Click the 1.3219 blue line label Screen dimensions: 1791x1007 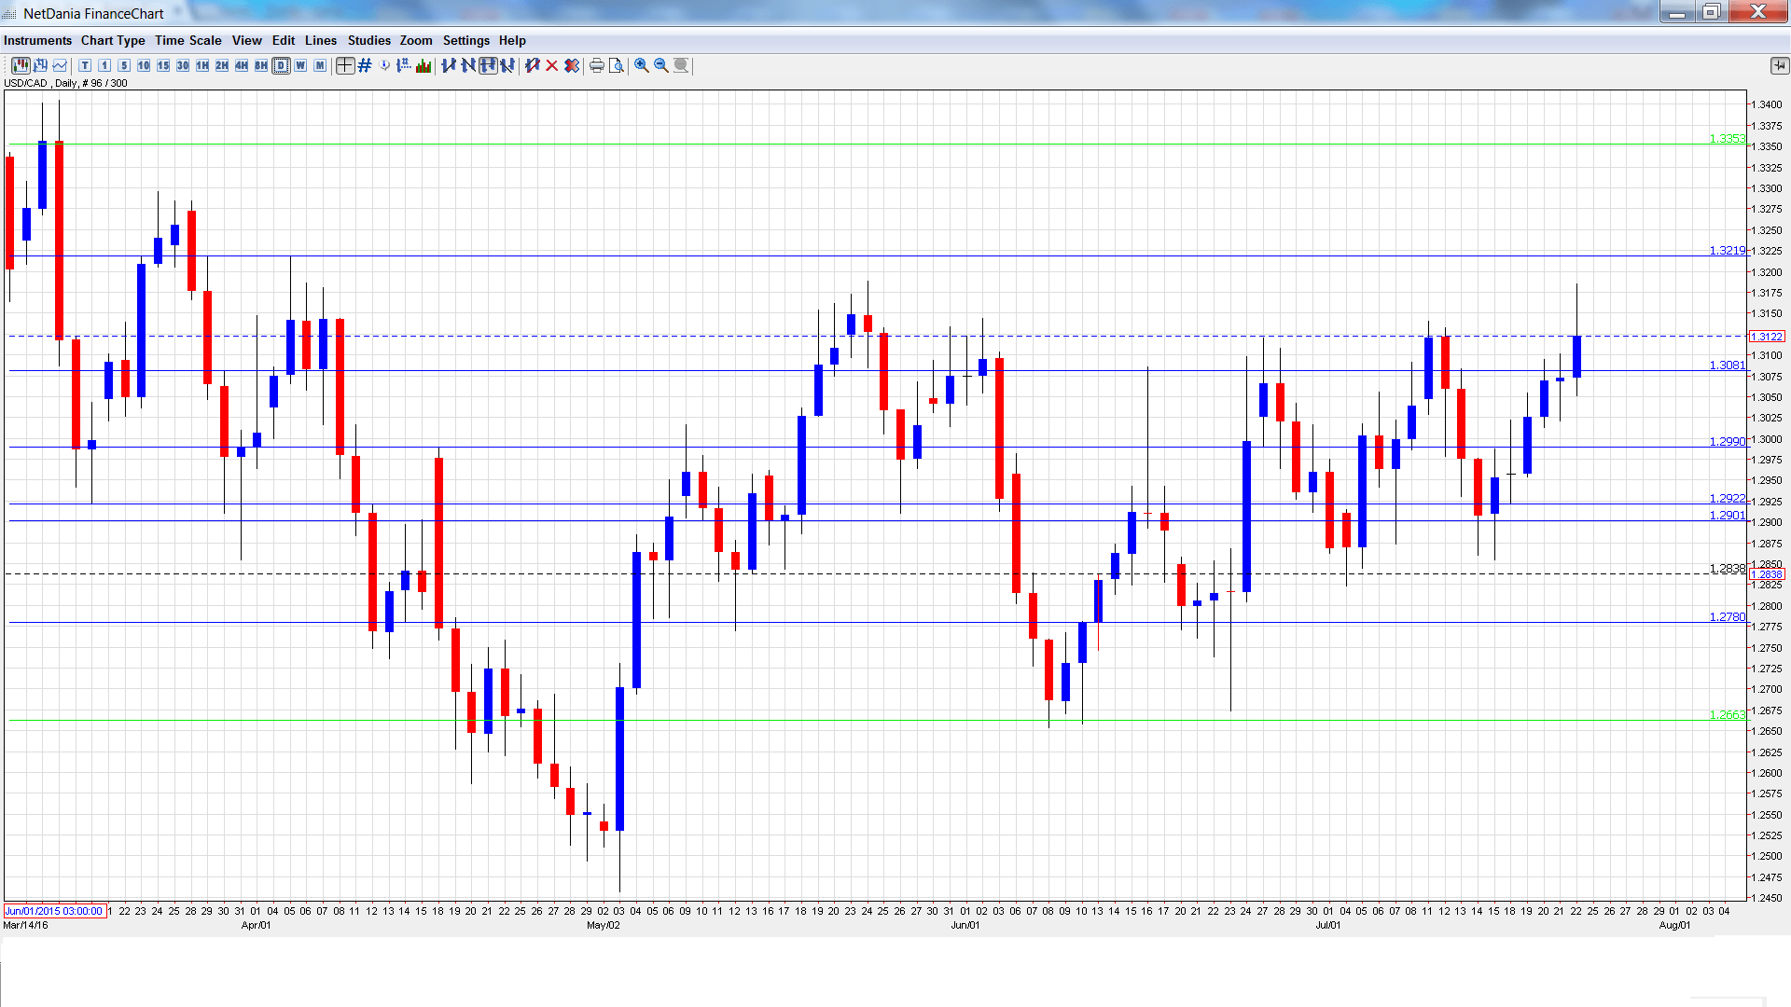[1727, 251]
